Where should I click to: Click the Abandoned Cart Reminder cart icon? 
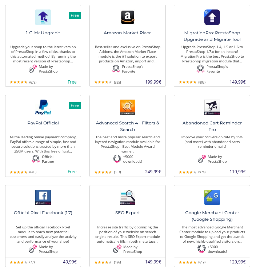point(212,107)
